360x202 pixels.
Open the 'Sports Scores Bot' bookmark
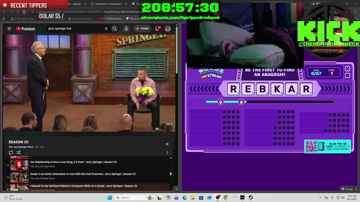pyautogui.click(x=81, y=19)
